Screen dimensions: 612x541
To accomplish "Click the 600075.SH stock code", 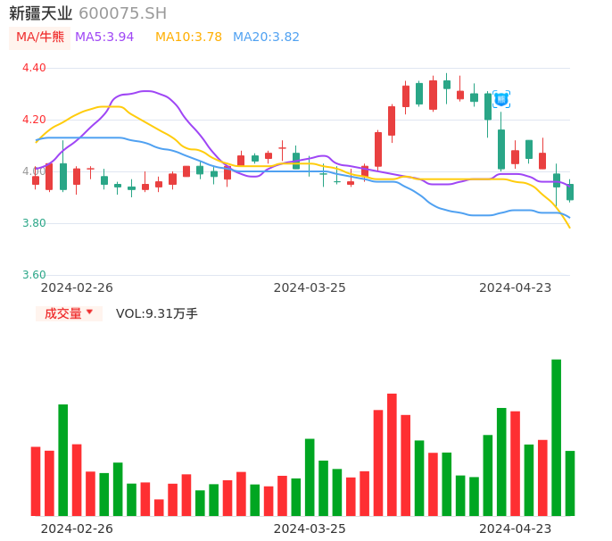I will point(122,13).
